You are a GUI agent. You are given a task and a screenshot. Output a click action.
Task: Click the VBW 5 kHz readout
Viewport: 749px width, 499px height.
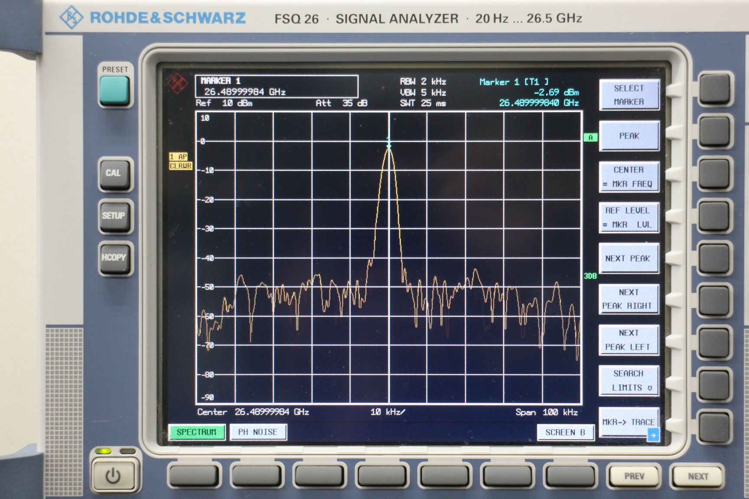click(x=423, y=92)
